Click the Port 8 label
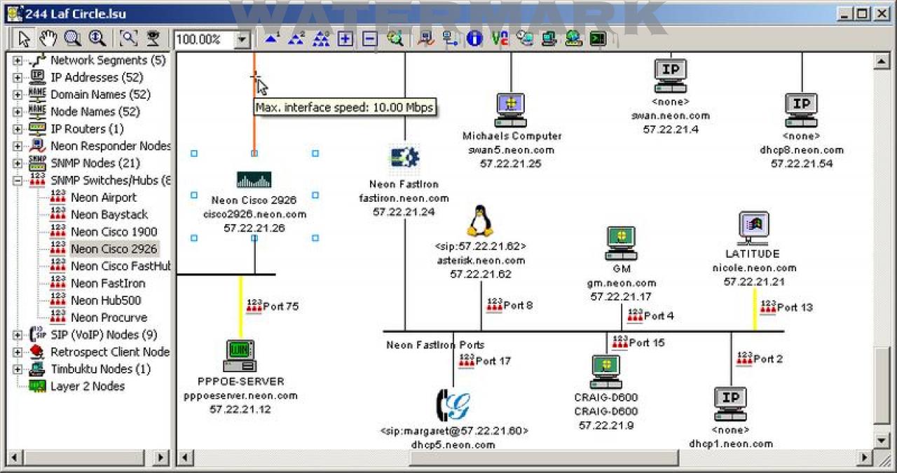This screenshot has width=897, height=473. click(519, 306)
